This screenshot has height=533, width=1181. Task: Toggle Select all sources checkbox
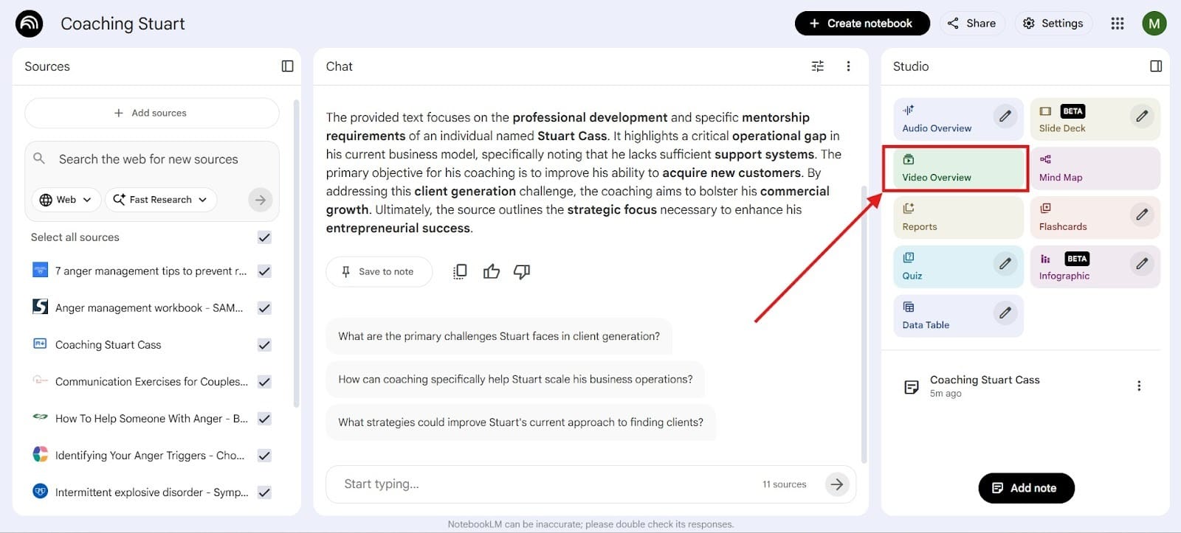click(264, 237)
